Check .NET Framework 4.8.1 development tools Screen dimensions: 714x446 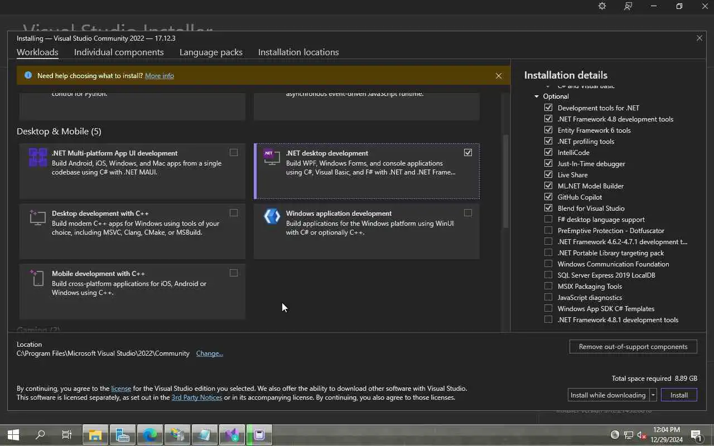[x=548, y=319]
